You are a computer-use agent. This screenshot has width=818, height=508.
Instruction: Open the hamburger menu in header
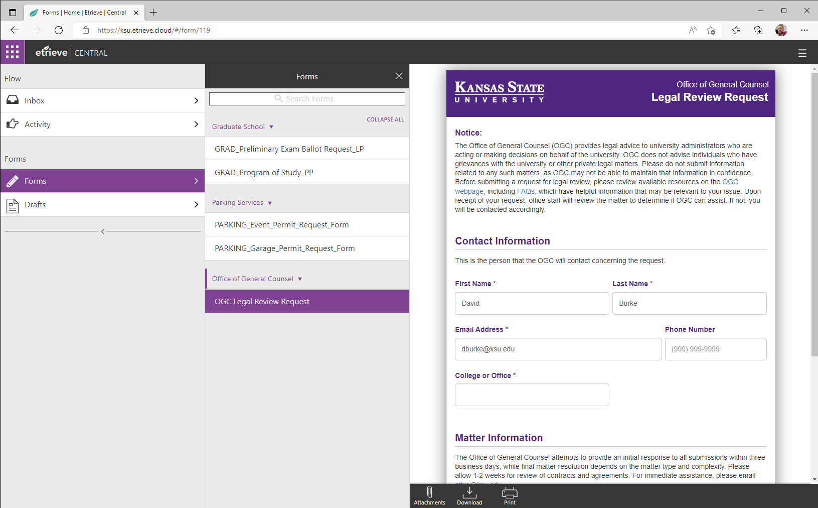(802, 53)
